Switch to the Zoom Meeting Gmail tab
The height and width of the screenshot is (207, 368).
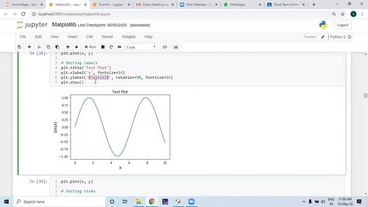click(155, 5)
